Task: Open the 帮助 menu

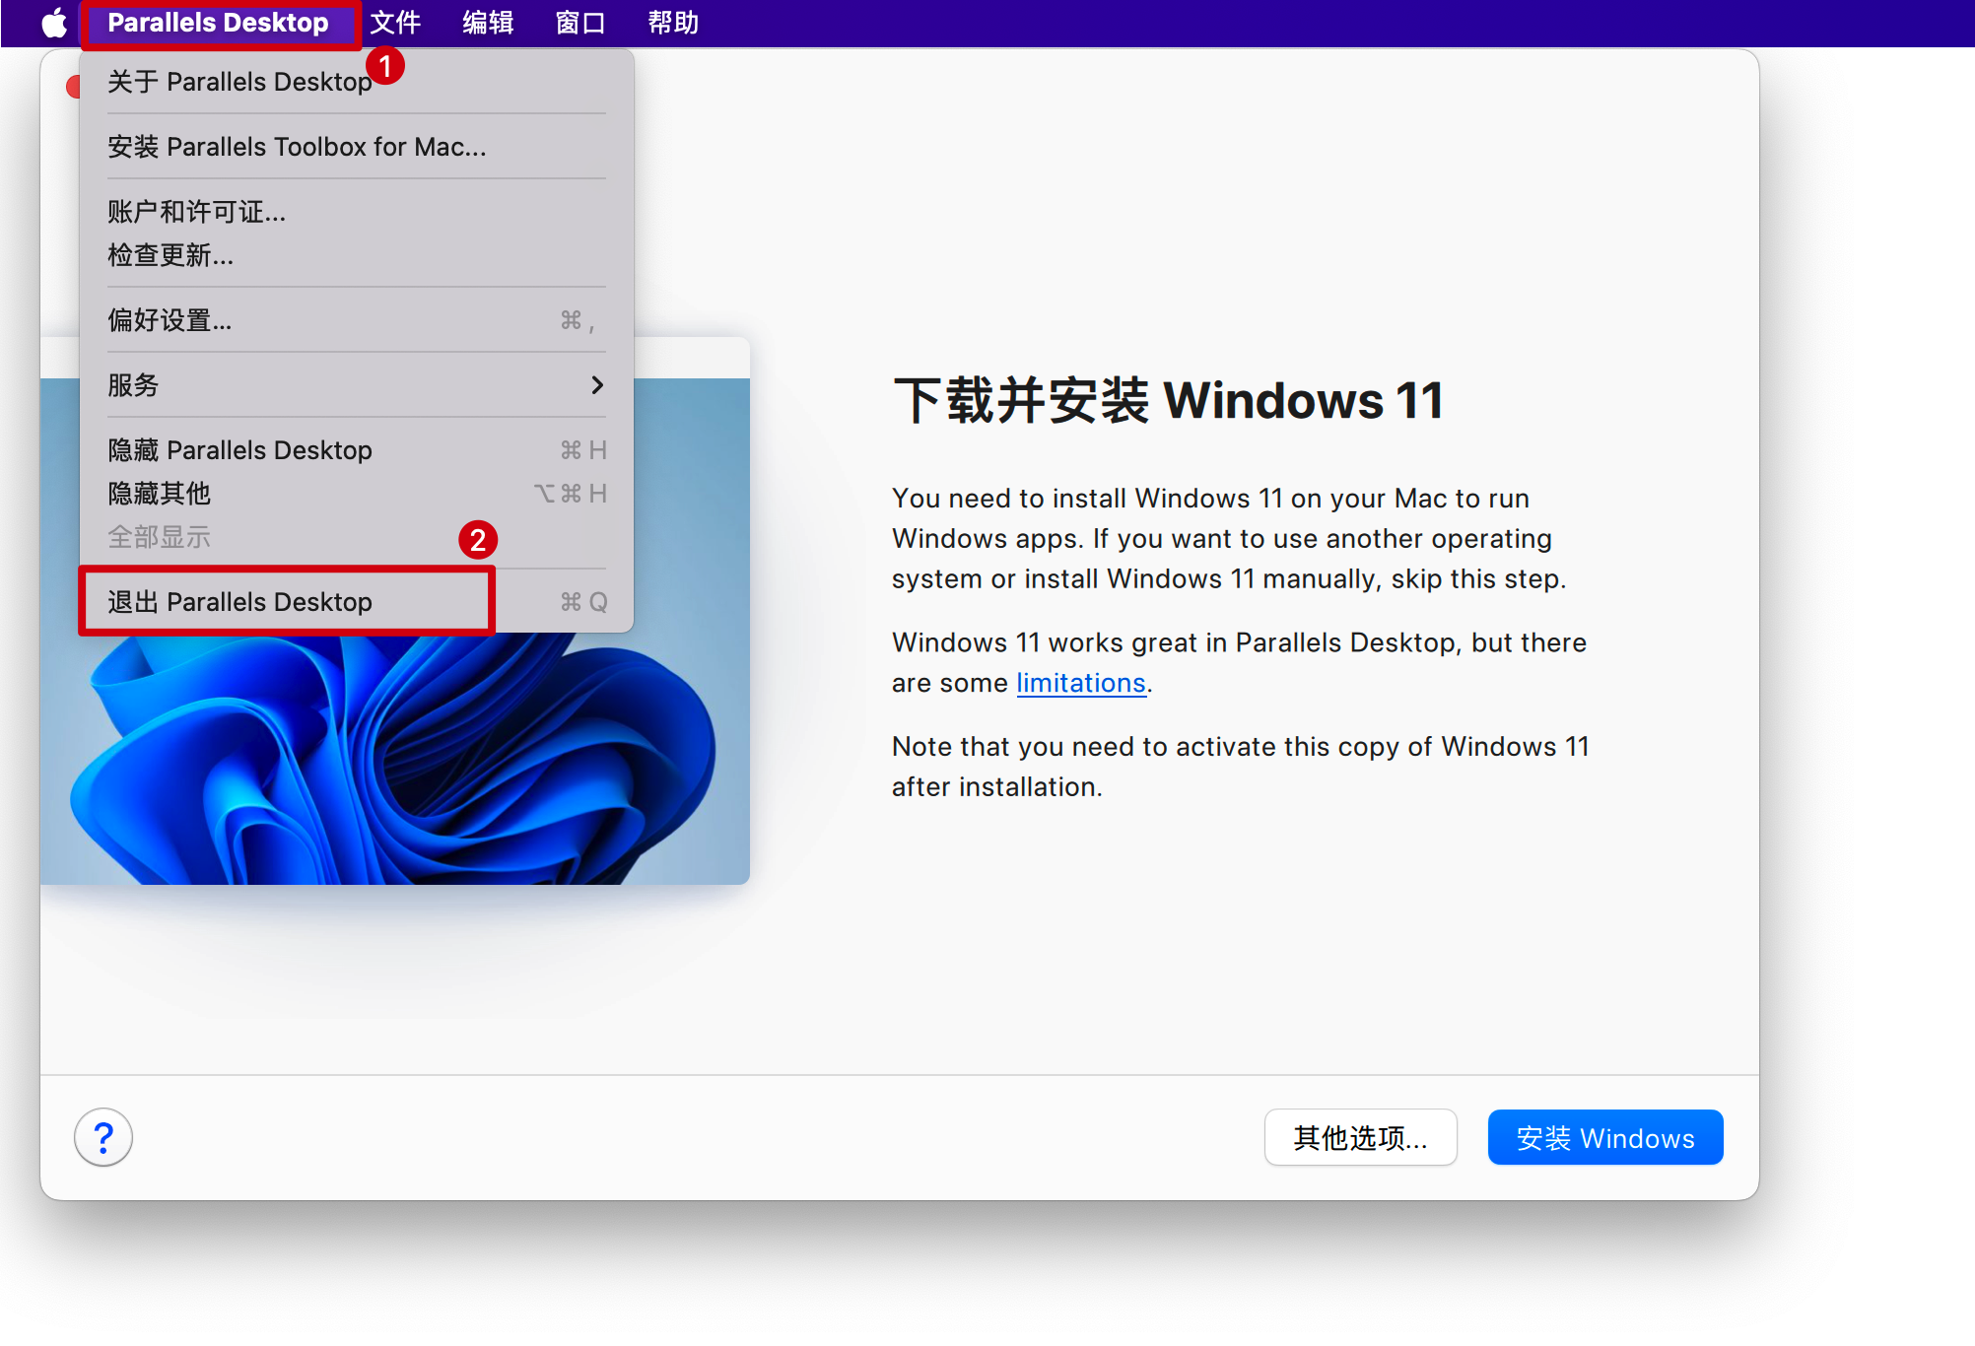Action: [x=673, y=23]
